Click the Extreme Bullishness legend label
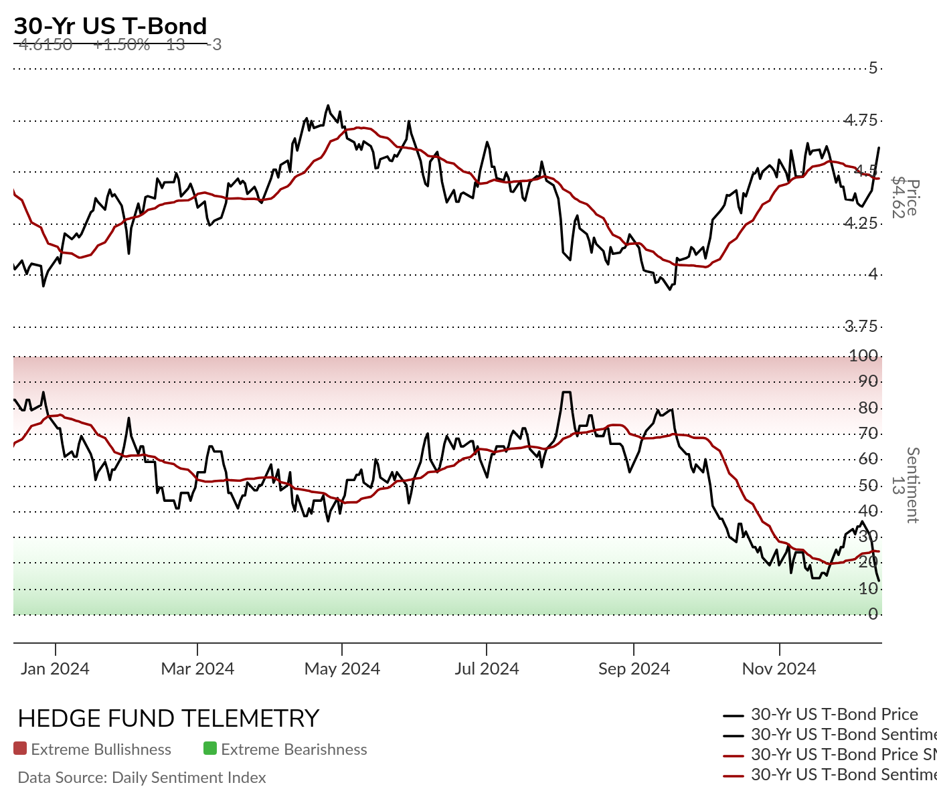 [x=101, y=749]
